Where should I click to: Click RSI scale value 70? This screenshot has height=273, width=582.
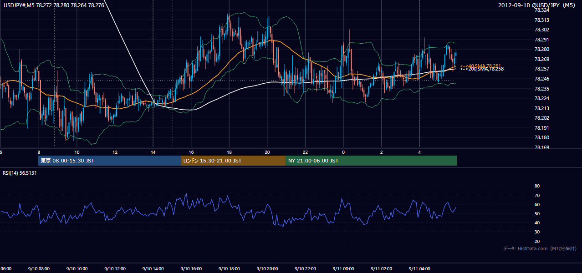click(537, 195)
